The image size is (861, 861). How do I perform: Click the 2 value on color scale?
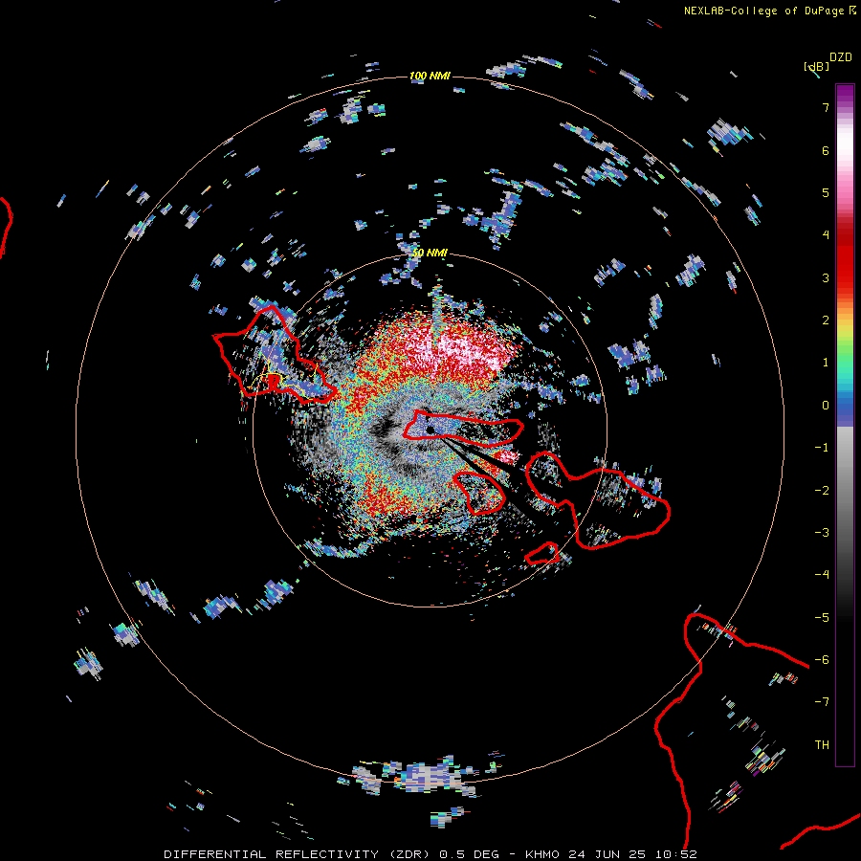point(826,320)
